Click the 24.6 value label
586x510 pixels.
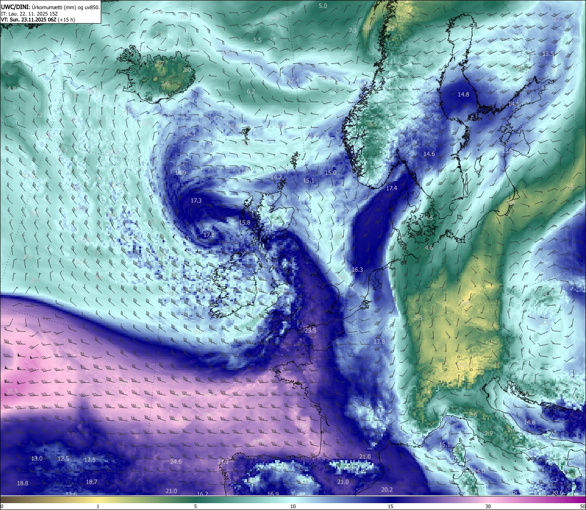click(176, 462)
